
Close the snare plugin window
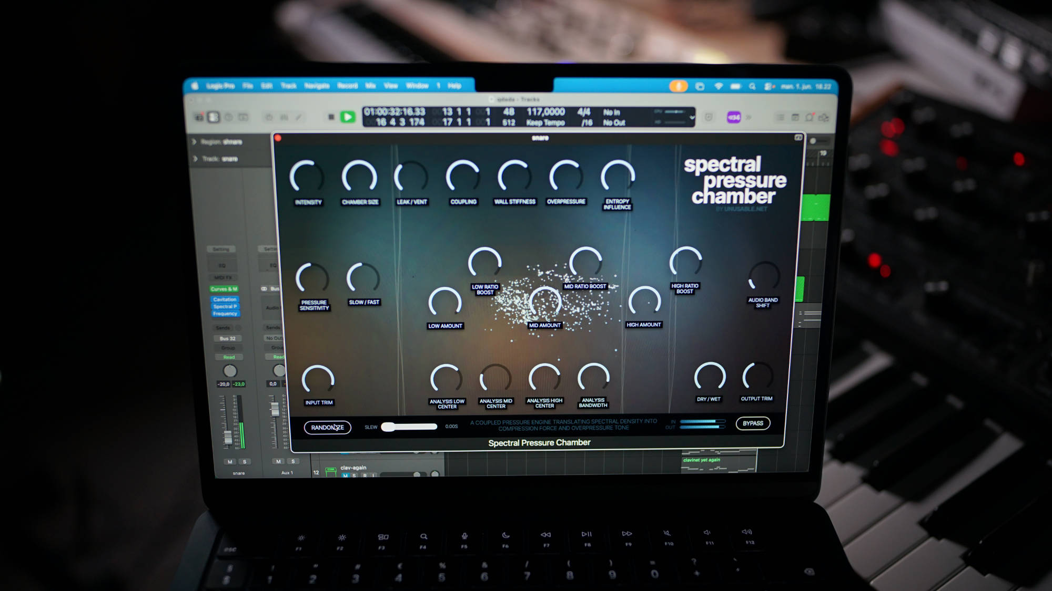coord(278,138)
